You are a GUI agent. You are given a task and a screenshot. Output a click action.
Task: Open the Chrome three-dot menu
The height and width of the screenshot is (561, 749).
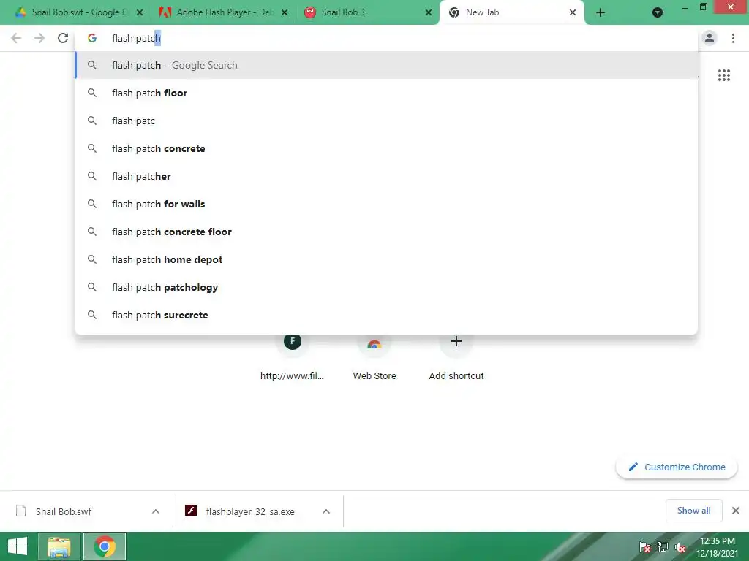(x=733, y=38)
